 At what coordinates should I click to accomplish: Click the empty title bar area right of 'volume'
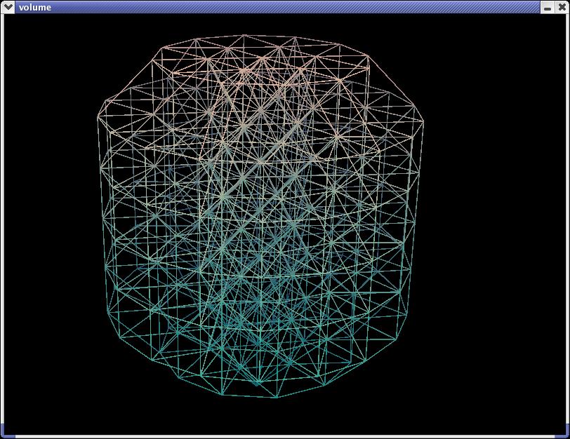tap(281, 6)
